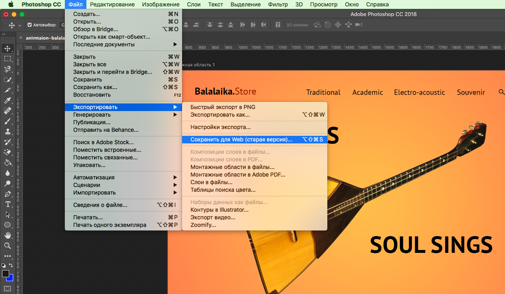505x294 pixels.
Task: Pick the Eyedropper tool
Action: (x=8, y=101)
